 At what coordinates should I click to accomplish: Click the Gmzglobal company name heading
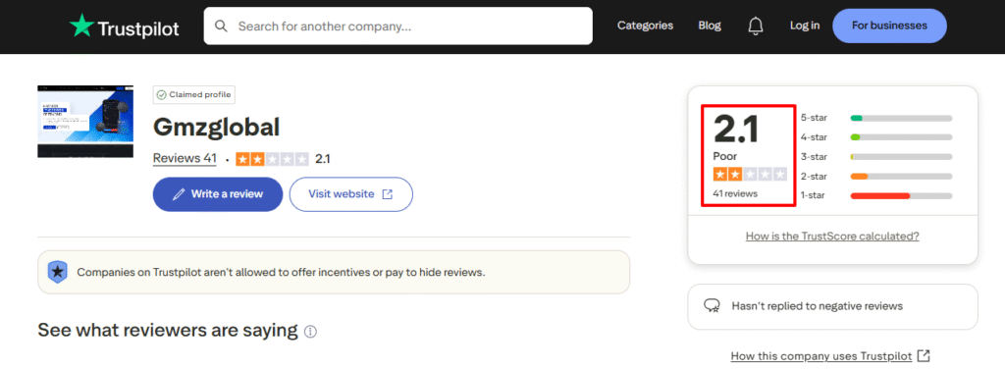(217, 128)
